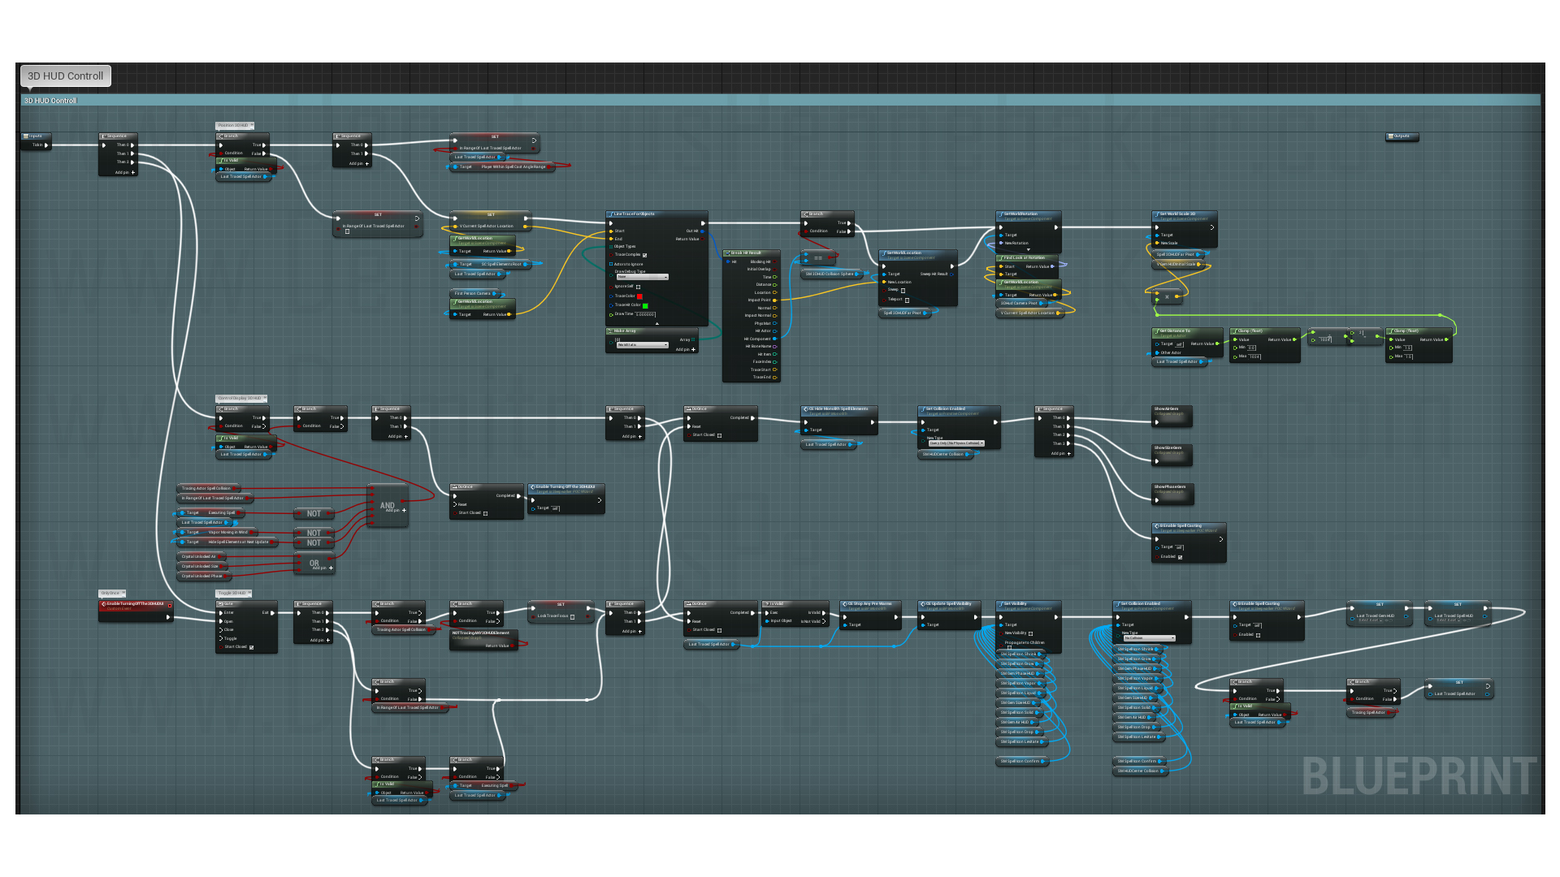Select the LineTraceForObjects node header
The image size is (1560, 877).
656,214
